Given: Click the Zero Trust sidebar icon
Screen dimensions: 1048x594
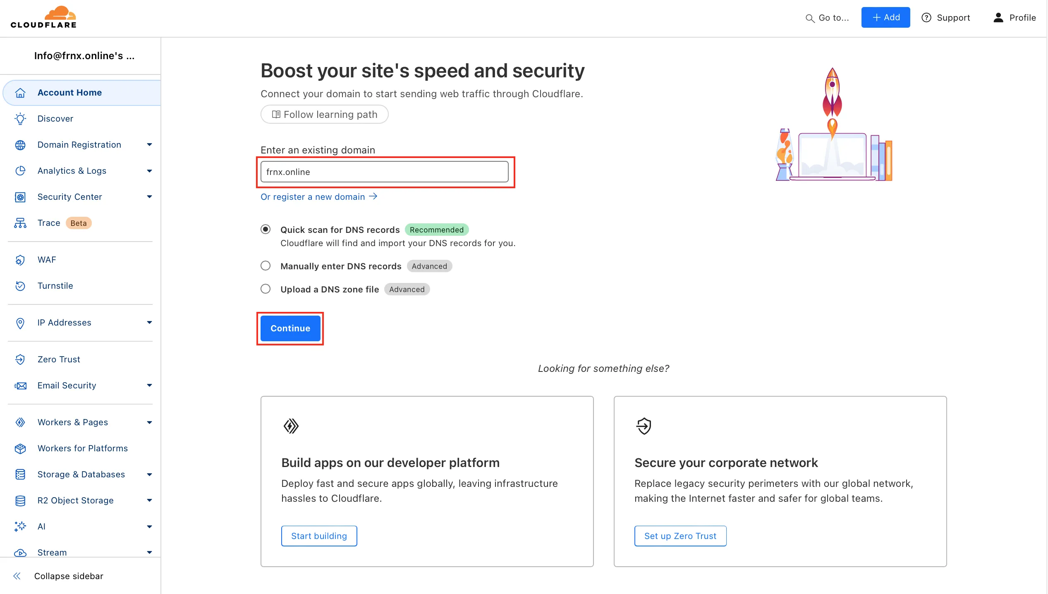Looking at the screenshot, I should 20,359.
